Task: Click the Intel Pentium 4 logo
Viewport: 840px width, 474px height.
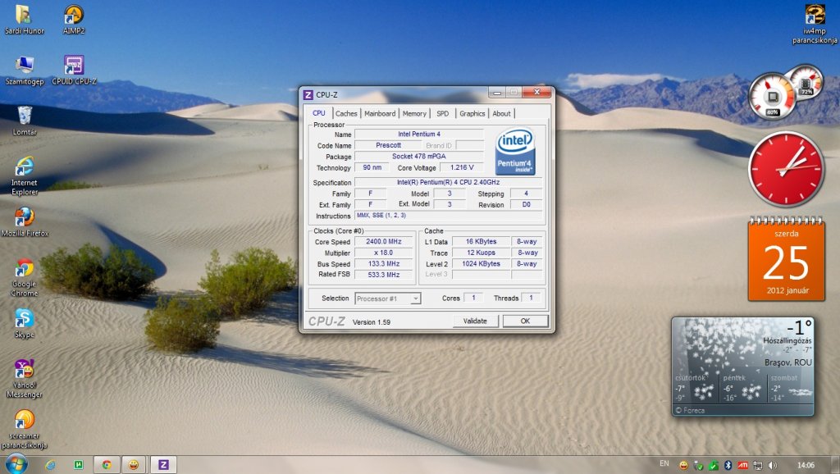Action: click(x=515, y=152)
